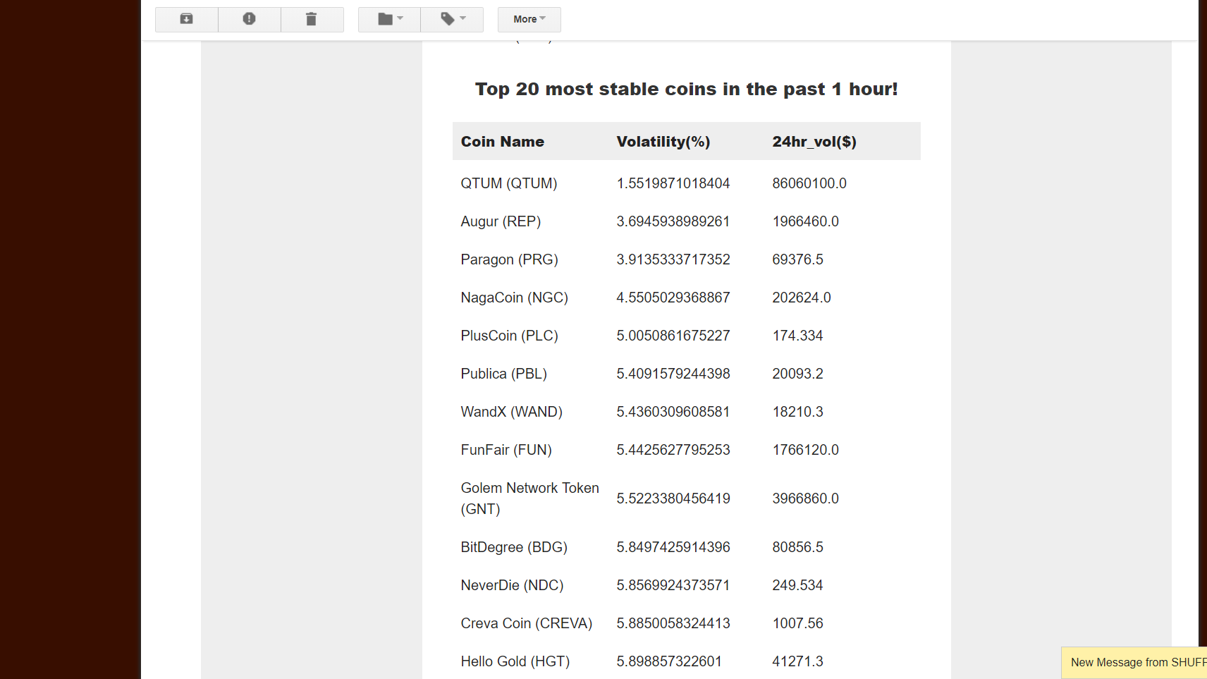The image size is (1207, 679).
Task: Select FunFair volatility value 5.4425627795253
Action: click(x=673, y=450)
